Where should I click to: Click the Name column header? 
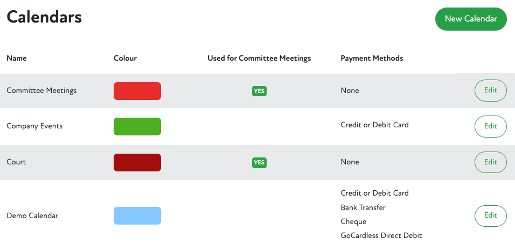pyautogui.click(x=17, y=58)
